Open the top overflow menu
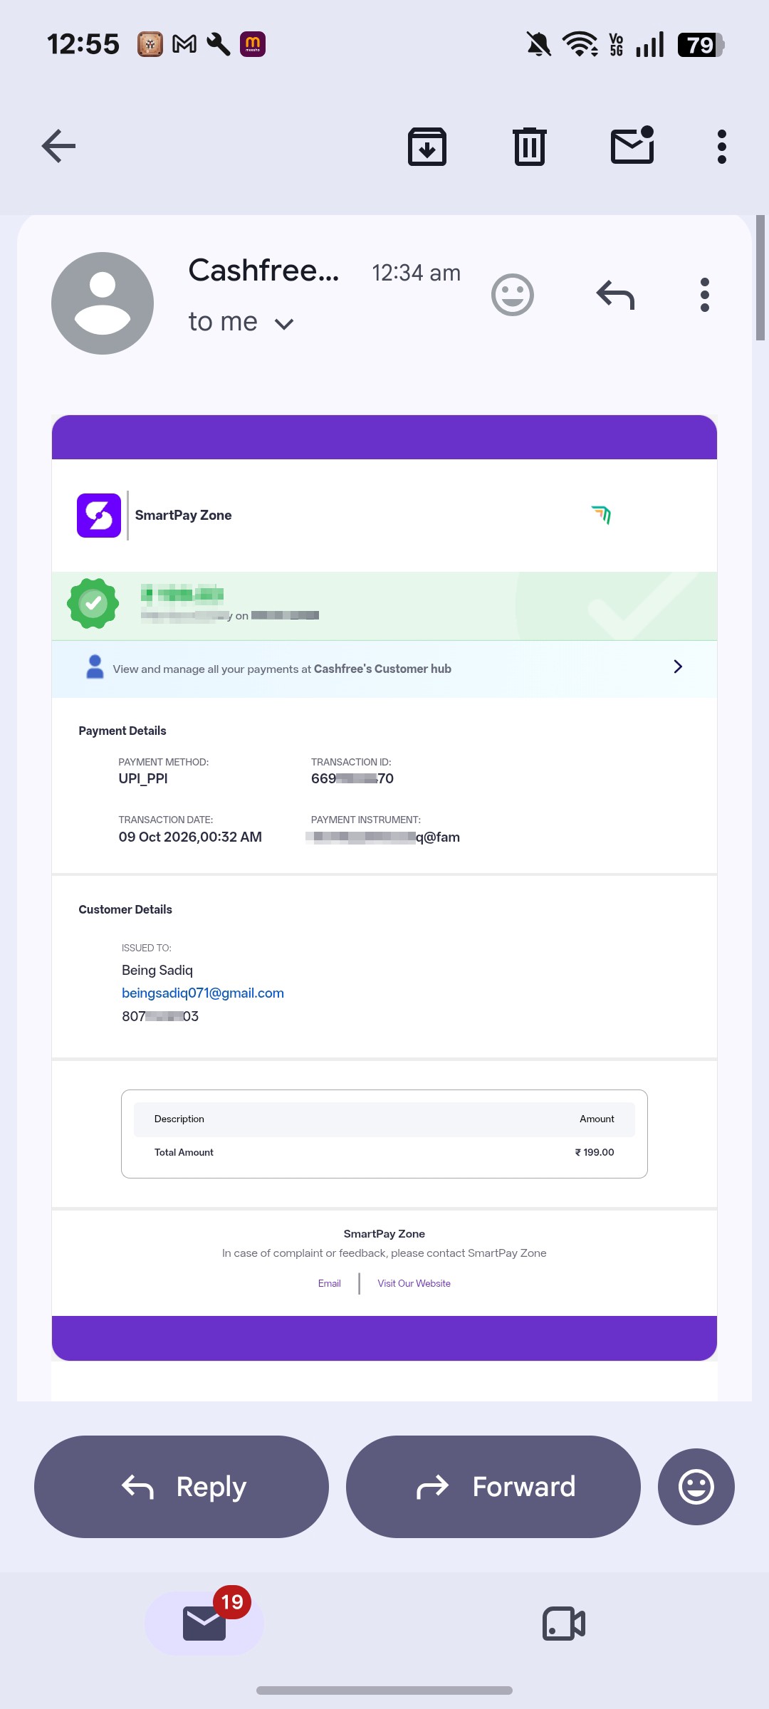 click(722, 147)
